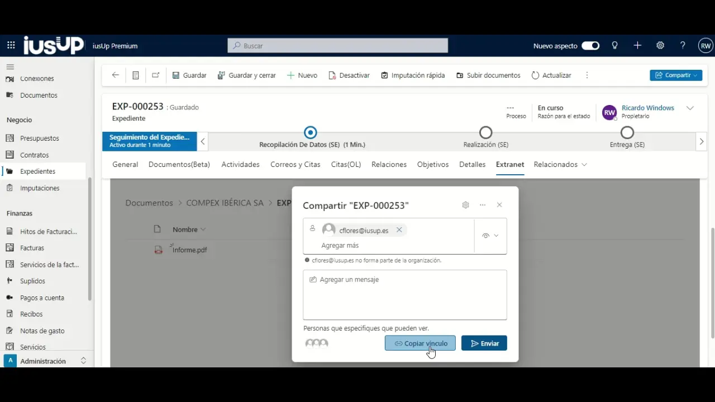
Task: Open view permission dropdown in share dialog
Action: (490, 236)
